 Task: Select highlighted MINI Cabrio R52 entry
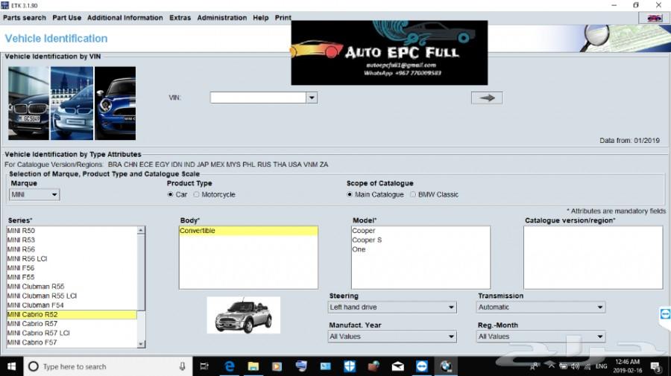click(72, 314)
